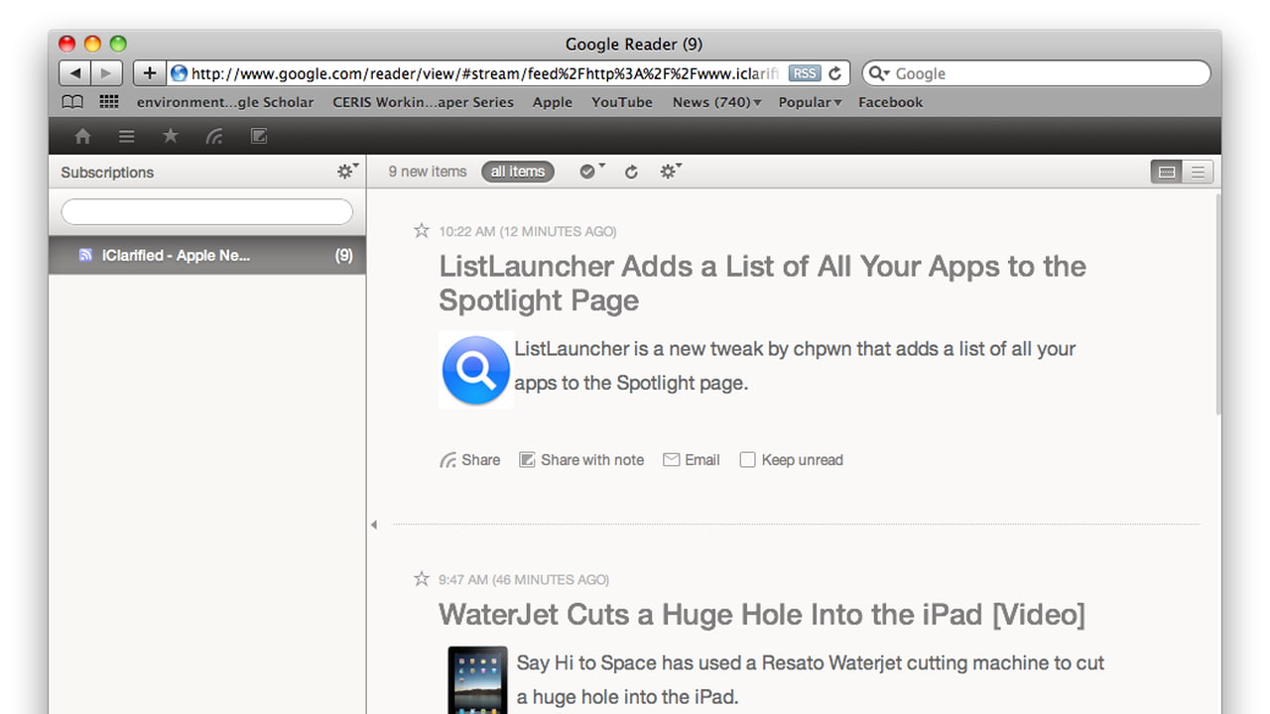Select iClarified - Apple News subscription
Screen dimensions: 1270x714
pos(207,255)
